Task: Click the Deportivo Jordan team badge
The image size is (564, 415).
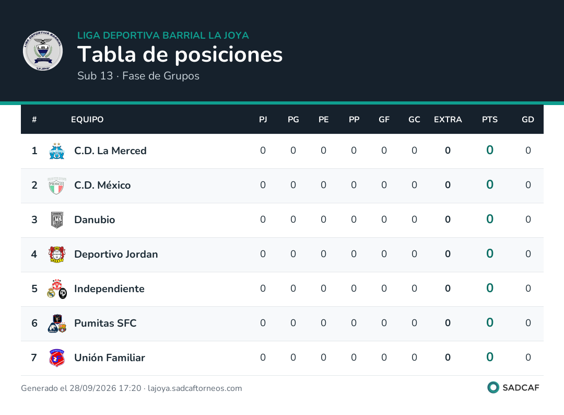Action: pos(57,255)
